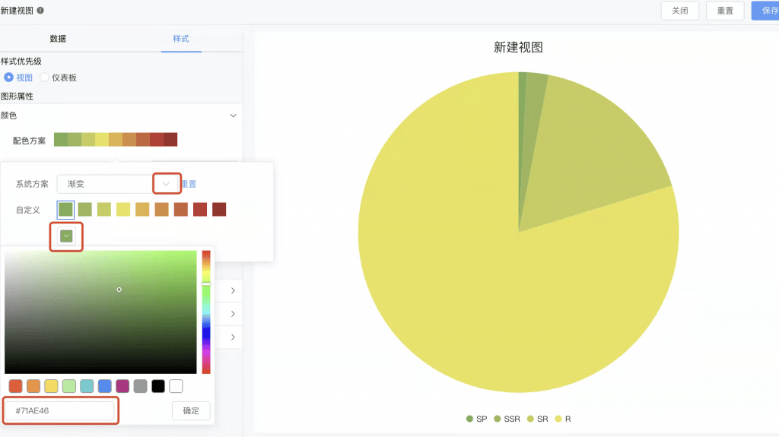The height and width of the screenshot is (437, 779).
Task: Click the 重置 link beside 系统方案
Action: coord(189,184)
